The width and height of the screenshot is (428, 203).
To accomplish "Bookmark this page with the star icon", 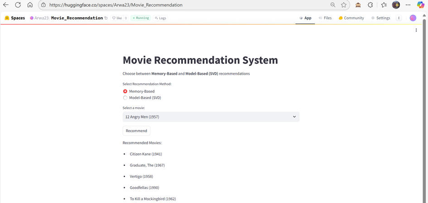I will click(x=344, y=5).
